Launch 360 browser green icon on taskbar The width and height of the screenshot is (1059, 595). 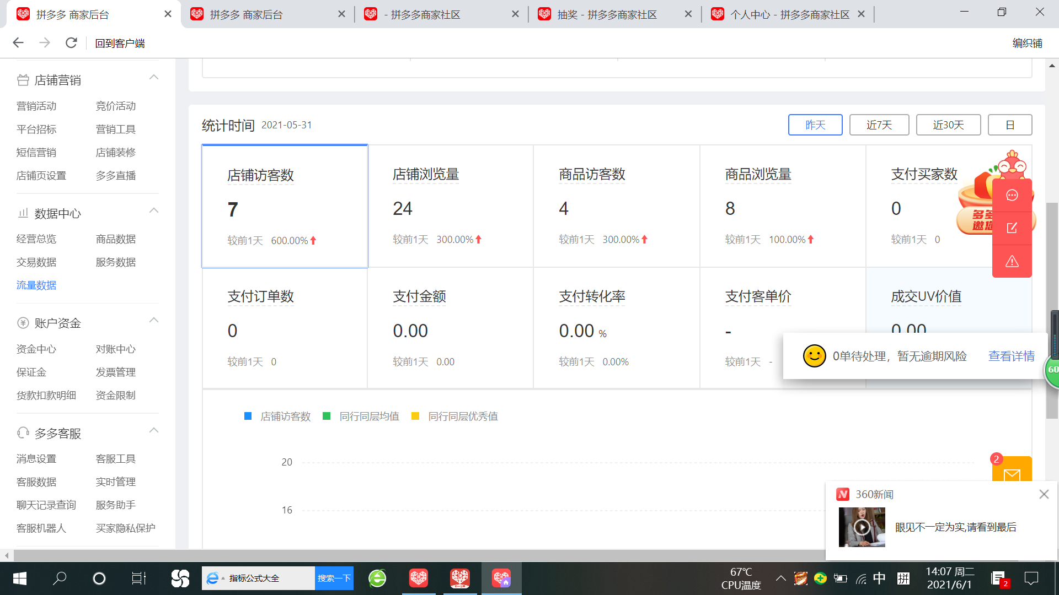coord(377,578)
